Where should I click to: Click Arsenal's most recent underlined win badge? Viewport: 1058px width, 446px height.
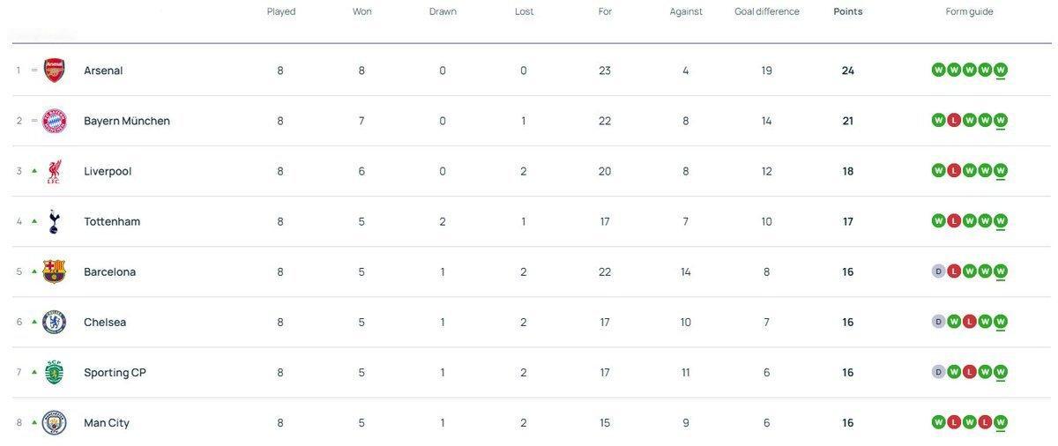(x=1000, y=70)
